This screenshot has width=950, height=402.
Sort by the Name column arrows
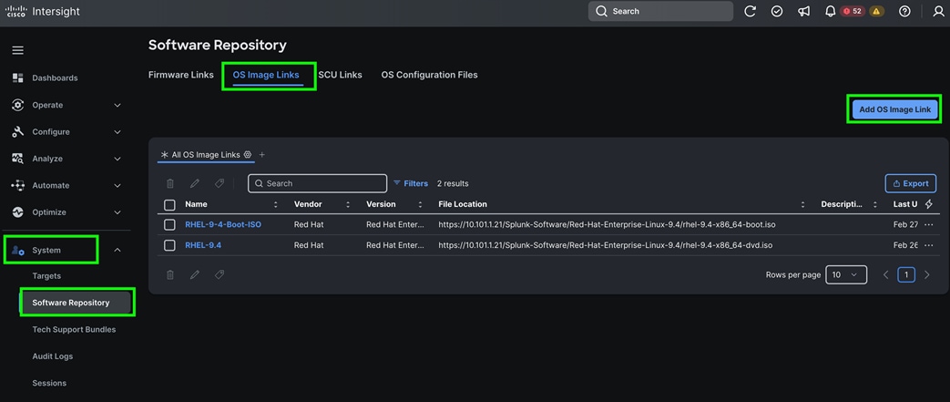(x=276, y=204)
